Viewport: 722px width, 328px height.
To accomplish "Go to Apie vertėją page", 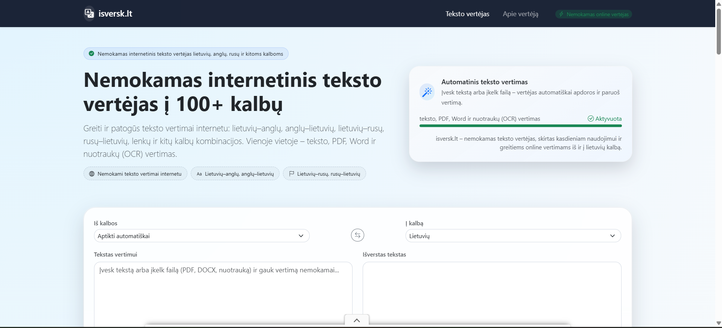I will (520, 14).
